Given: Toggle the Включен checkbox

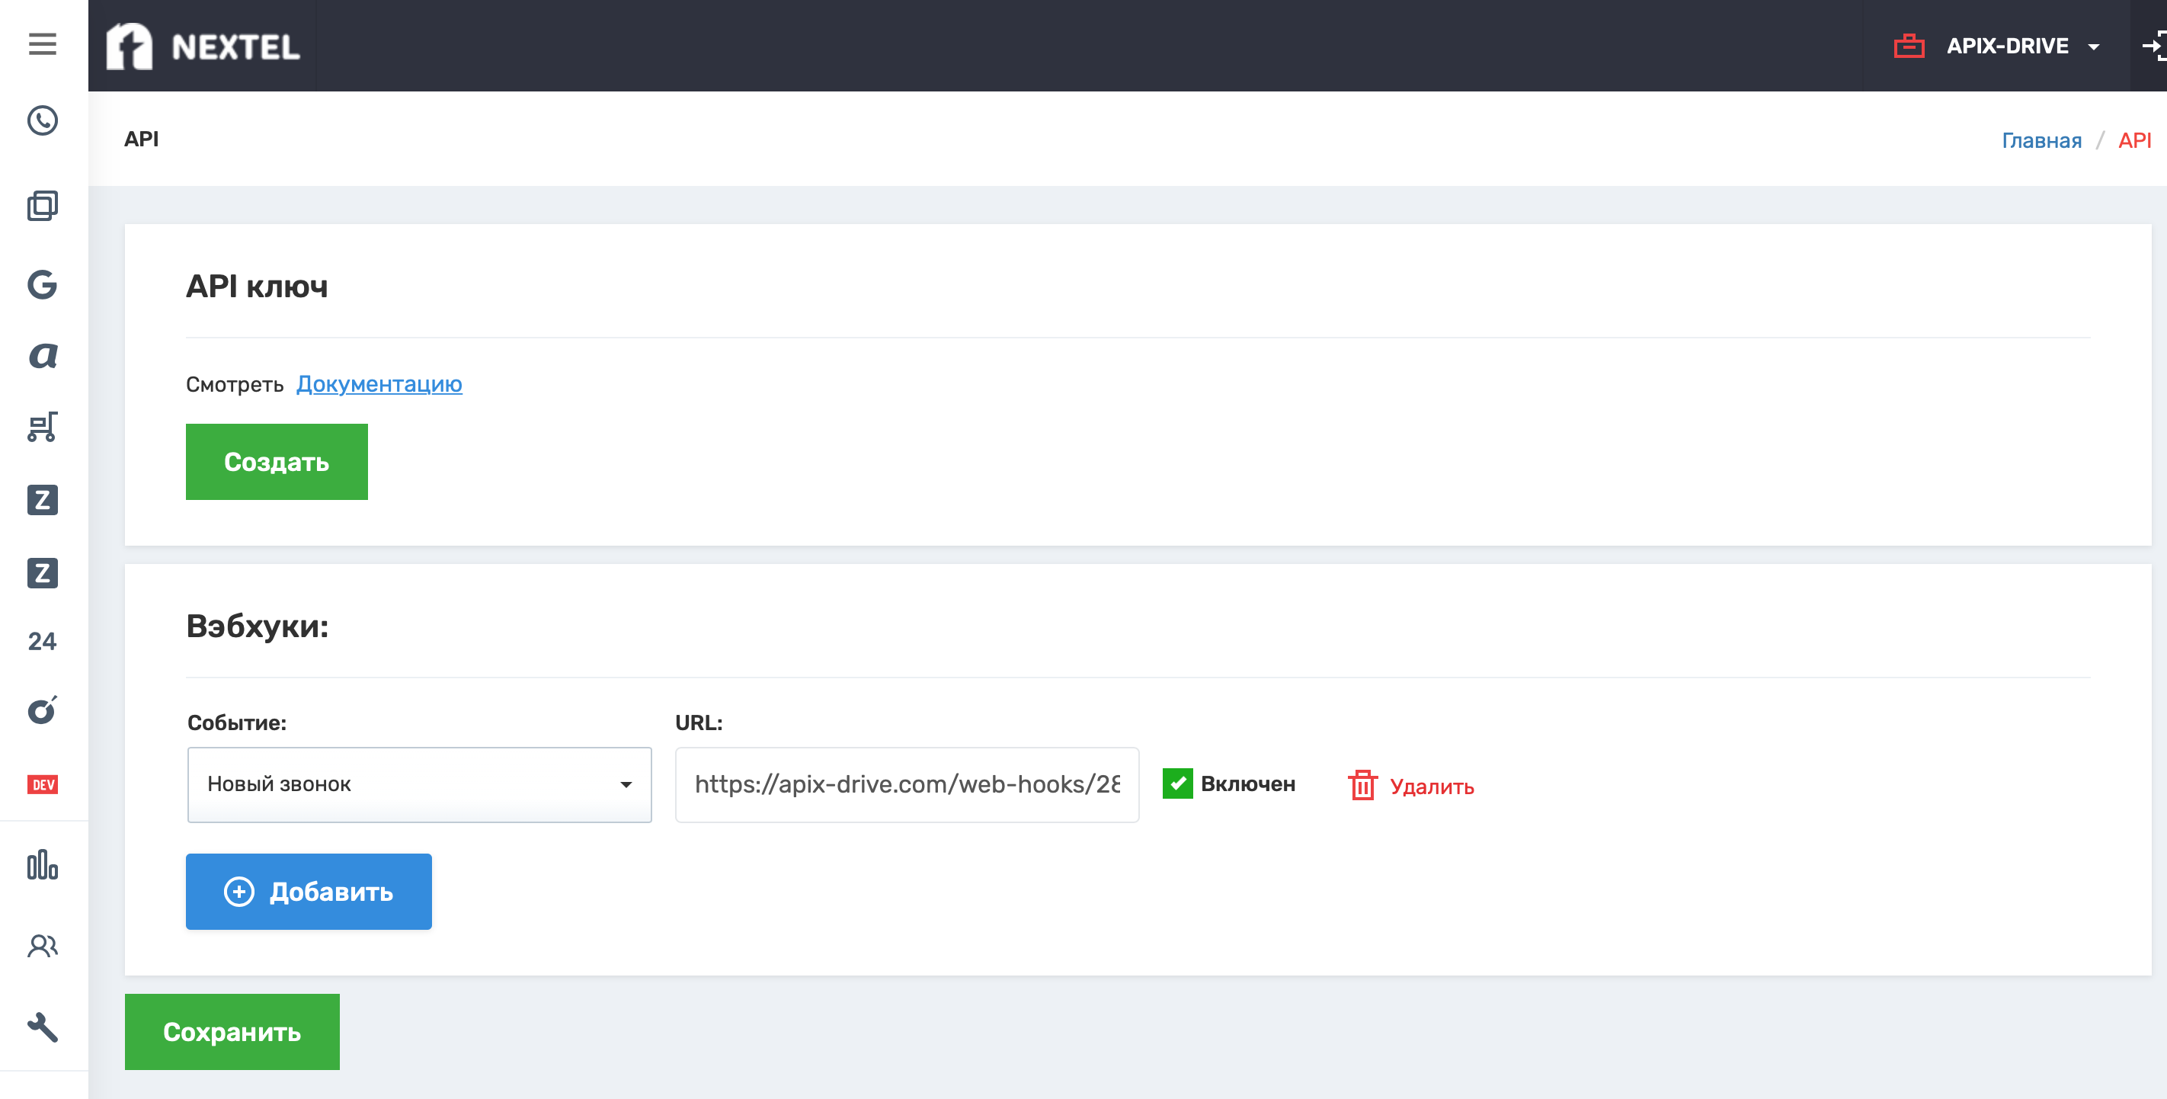Looking at the screenshot, I should (1178, 783).
